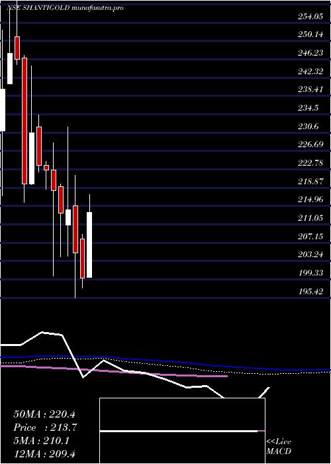Click the tallest red candlestick body
The height and width of the screenshot is (464, 331).
[x=24, y=121]
